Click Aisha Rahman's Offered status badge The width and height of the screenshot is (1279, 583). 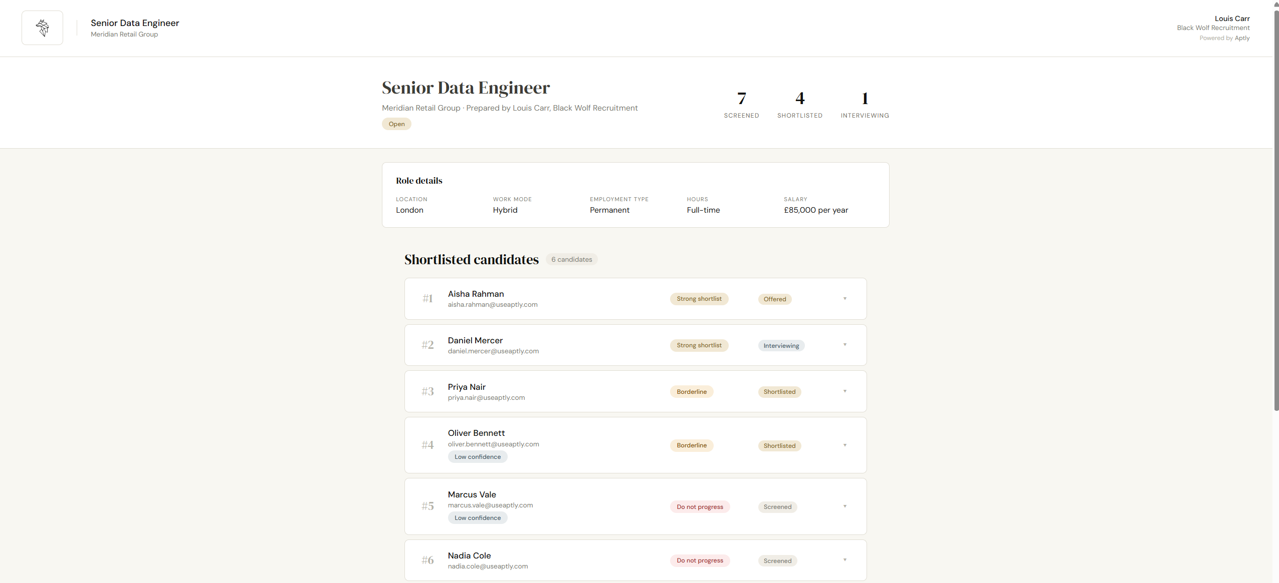pos(775,299)
